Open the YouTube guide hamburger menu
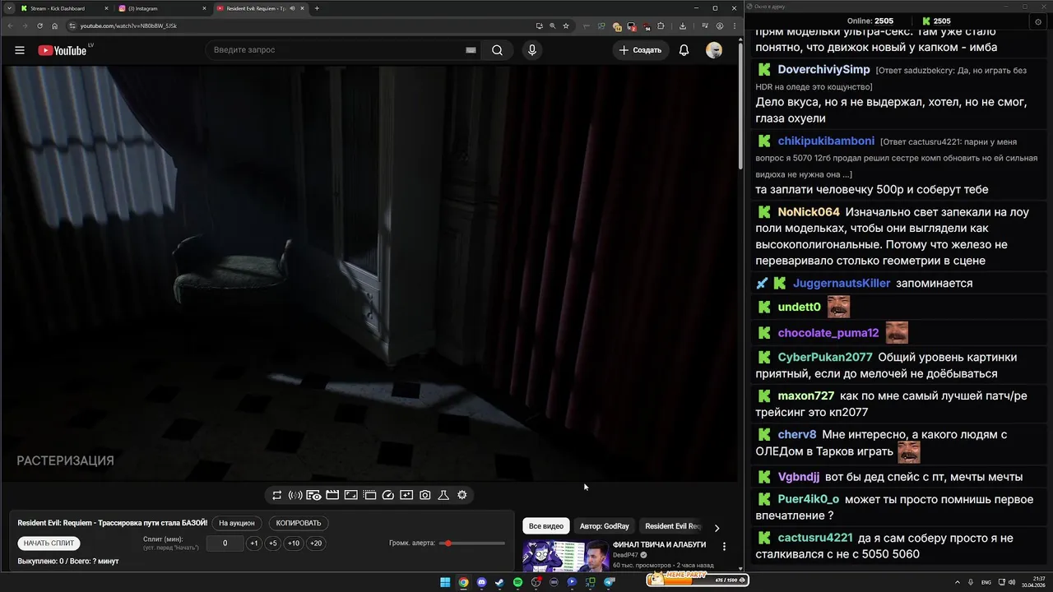1053x592 pixels. [x=19, y=50]
